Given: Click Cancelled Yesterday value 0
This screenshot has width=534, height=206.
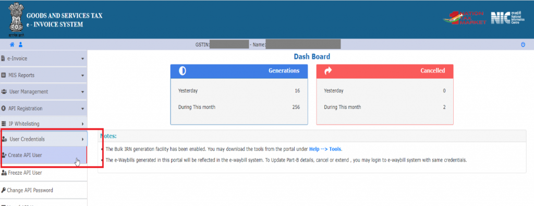Looking at the screenshot, I should click(444, 91).
